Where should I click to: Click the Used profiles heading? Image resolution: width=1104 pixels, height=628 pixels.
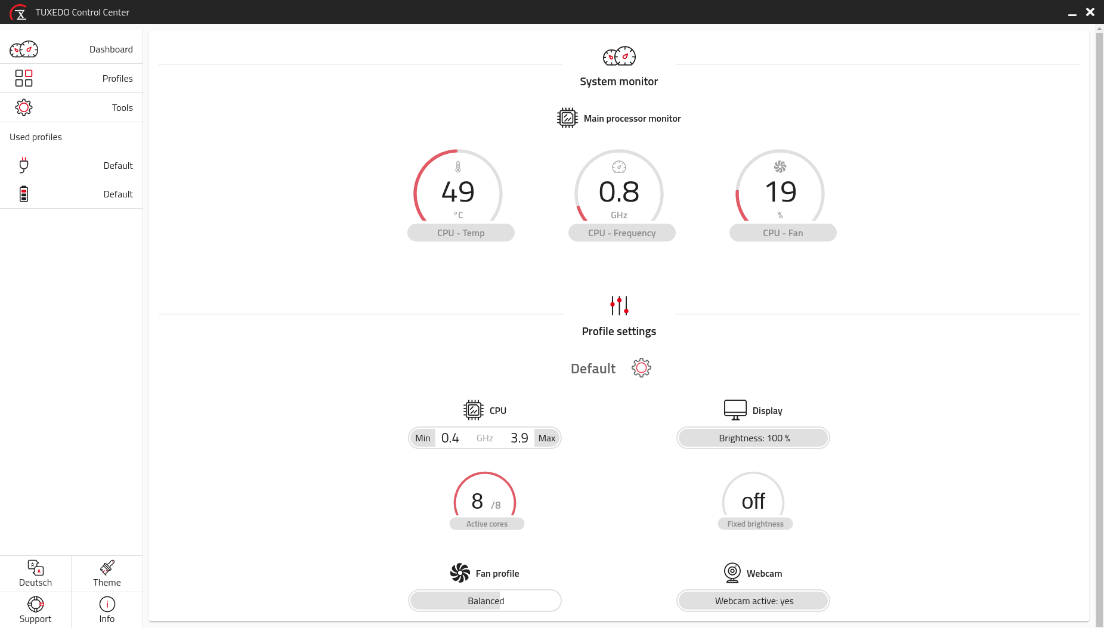click(x=36, y=137)
